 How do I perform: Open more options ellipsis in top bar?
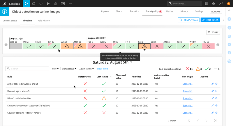(x=70, y=3)
